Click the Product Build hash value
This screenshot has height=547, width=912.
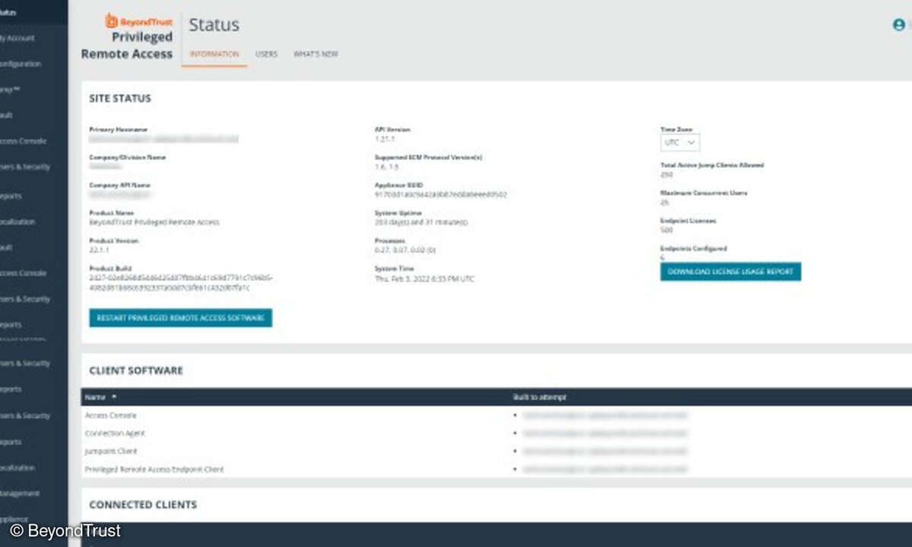tap(181, 283)
